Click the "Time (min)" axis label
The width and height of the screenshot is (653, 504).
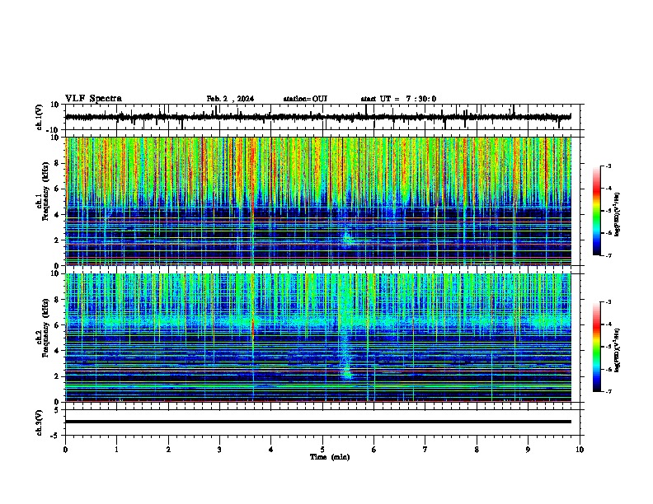[x=330, y=457]
